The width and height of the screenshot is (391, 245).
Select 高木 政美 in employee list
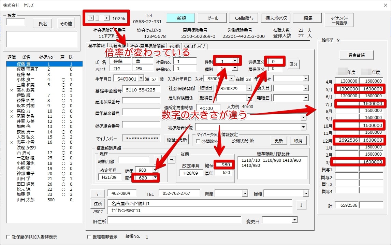pyautogui.click(x=44, y=90)
